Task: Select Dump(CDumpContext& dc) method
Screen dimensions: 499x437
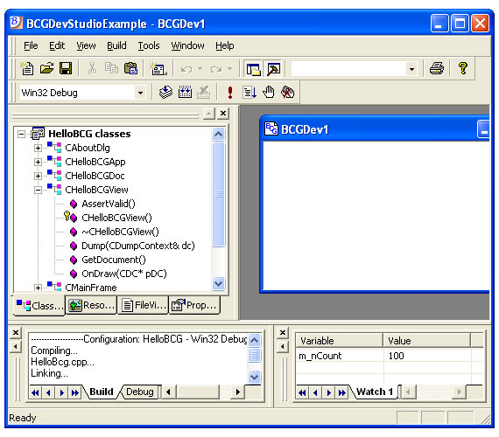Action: pyautogui.click(x=137, y=246)
